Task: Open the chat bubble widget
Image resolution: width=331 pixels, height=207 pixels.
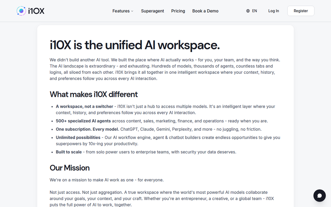Action: [x=319, y=196]
